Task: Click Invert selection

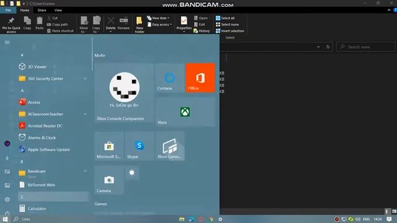Action: pos(230,31)
